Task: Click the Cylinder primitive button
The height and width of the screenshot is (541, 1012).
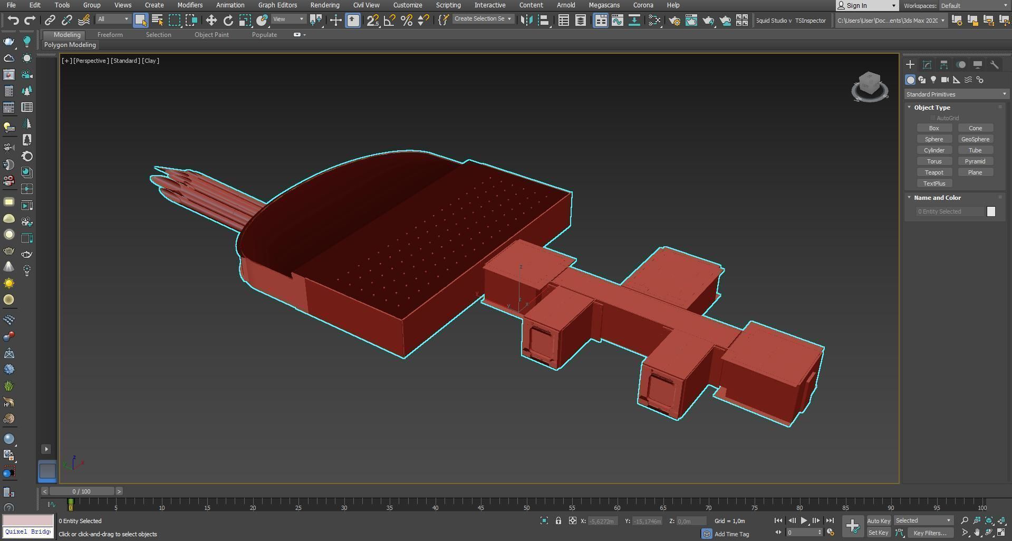Action: 934,150
